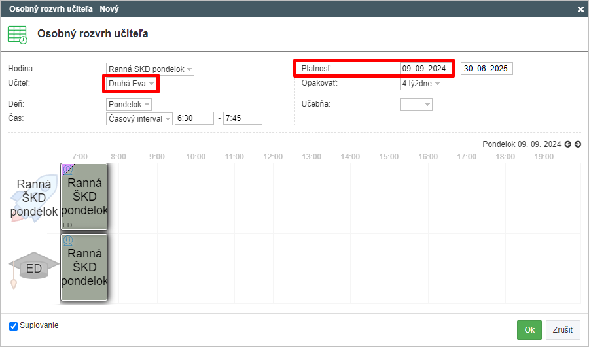
Task: Open the Opakovať dropdown 4 týždne
Action: click(x=421, y=84)
